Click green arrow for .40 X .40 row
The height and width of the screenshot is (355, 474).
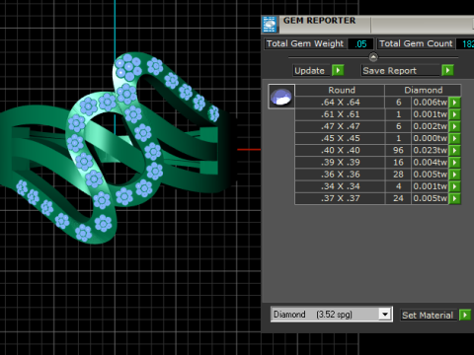pos(454,151)
